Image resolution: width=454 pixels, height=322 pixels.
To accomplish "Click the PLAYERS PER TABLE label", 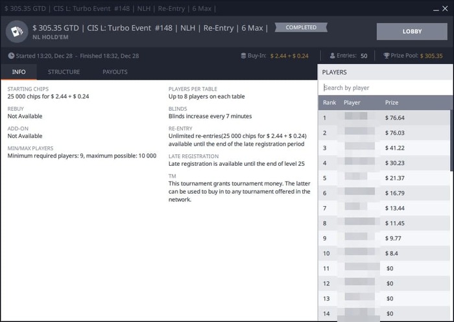I will click(x=193, y=89).
